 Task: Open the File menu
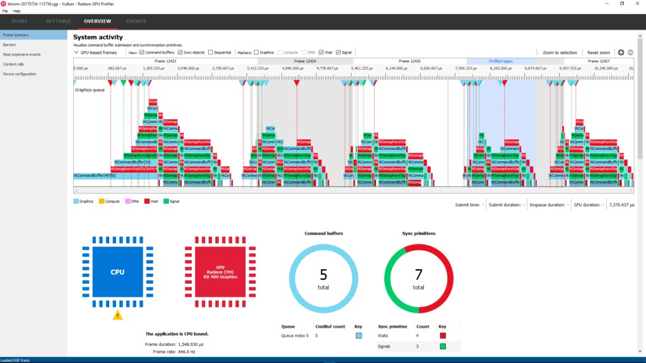5,11
